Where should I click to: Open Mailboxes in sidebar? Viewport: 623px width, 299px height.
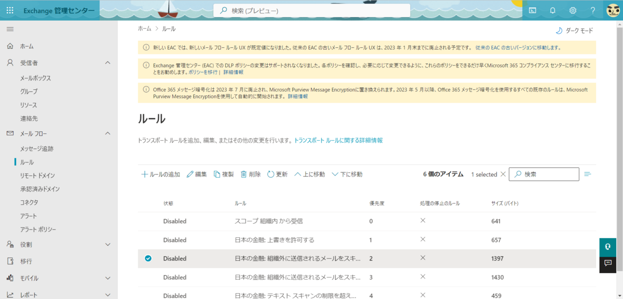point(35,78)
